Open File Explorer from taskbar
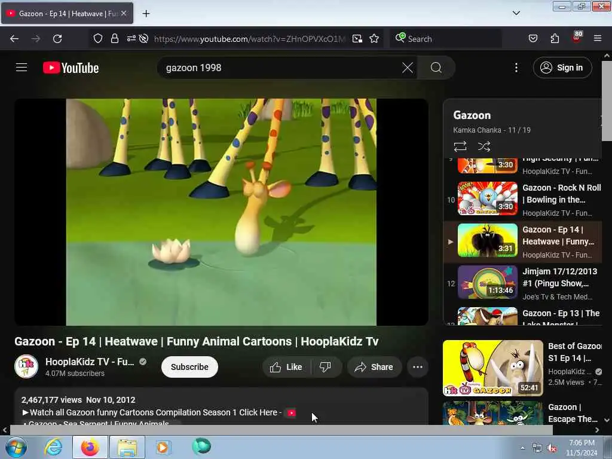The width and height of the screenshot is (612, 459). pos(127,447)
